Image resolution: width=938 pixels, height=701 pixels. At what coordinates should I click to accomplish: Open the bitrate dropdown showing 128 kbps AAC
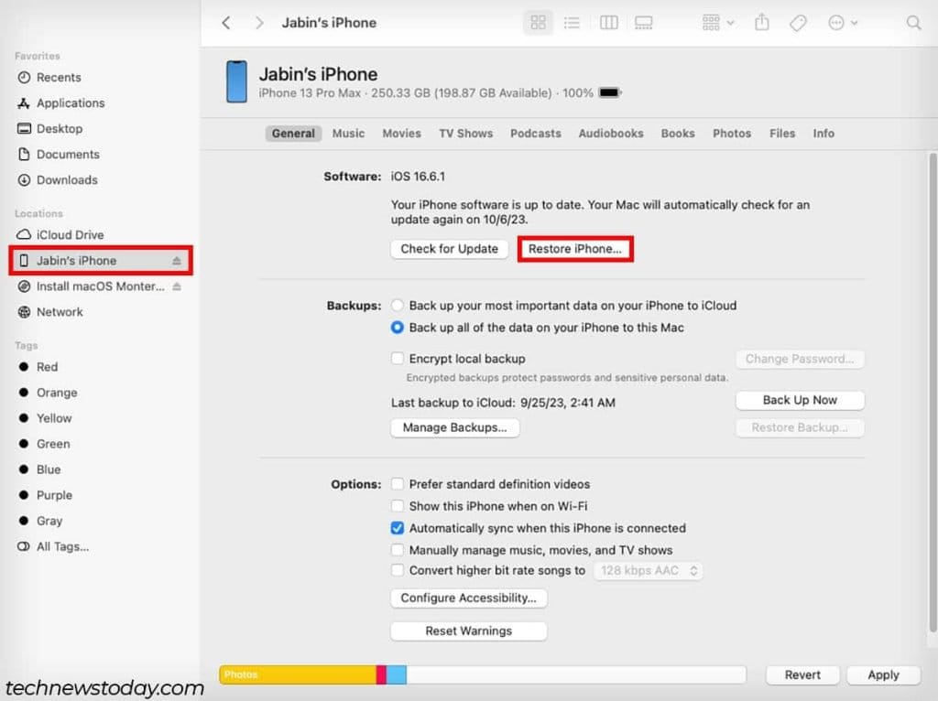point(649,570)
